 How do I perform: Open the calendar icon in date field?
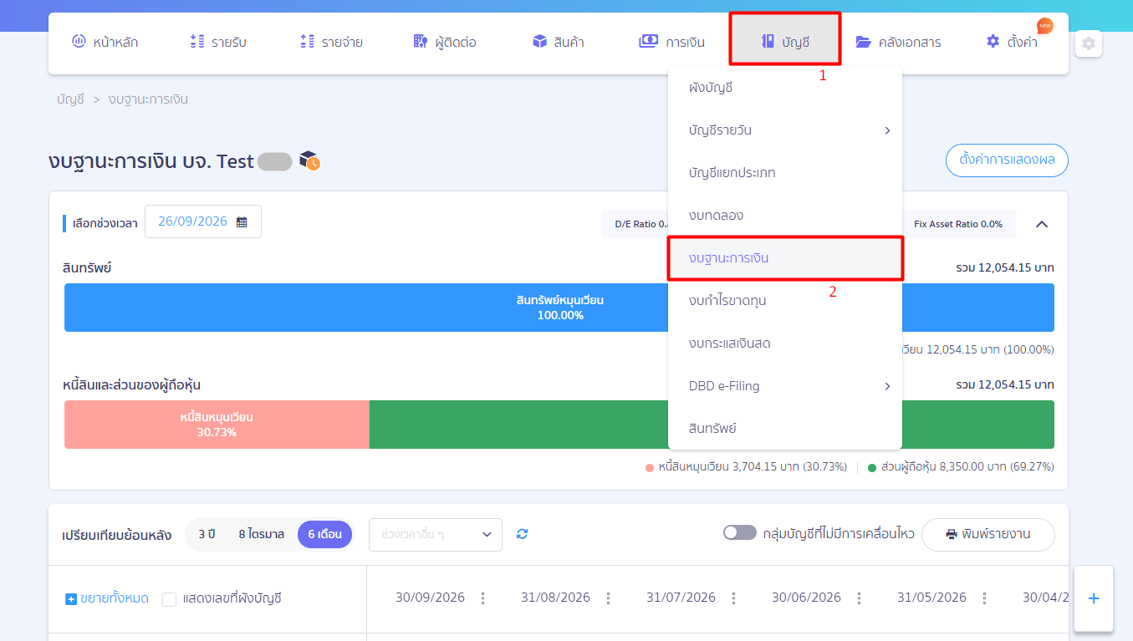tap(242, 221)
